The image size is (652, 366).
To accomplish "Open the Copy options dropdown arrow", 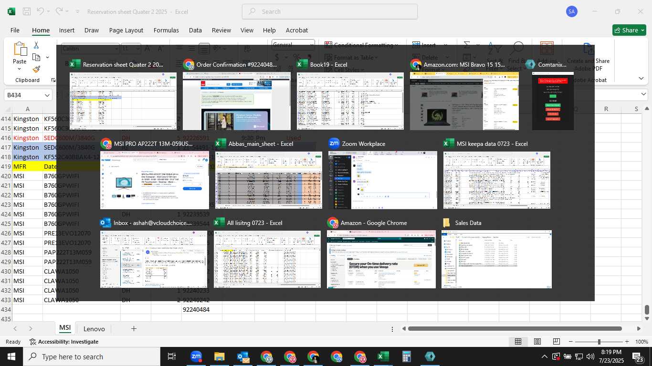I will pyautogui.click(x=47, y=57).
